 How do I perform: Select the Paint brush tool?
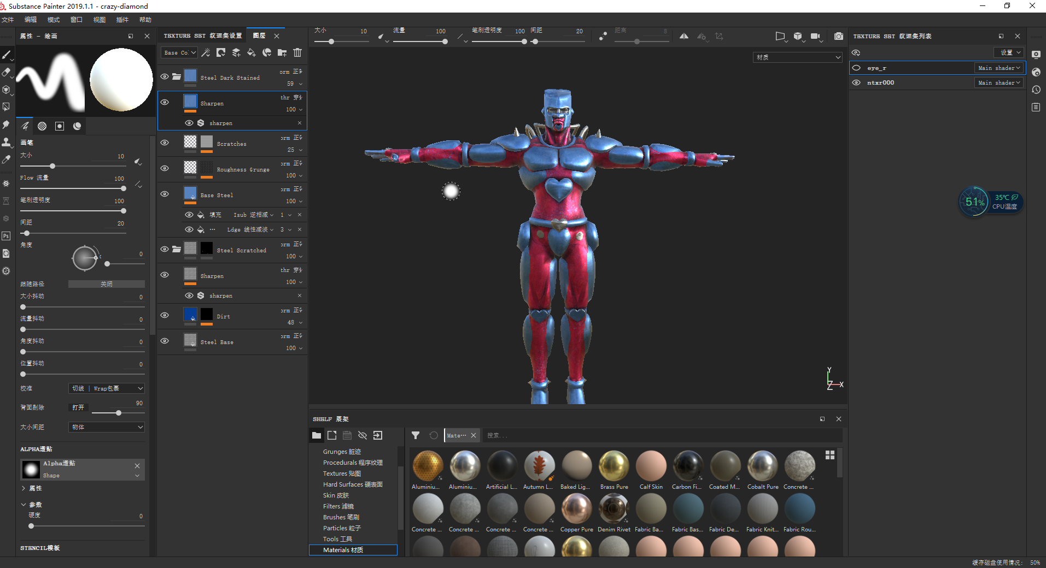pyautogui.click(x=7, y=55)
